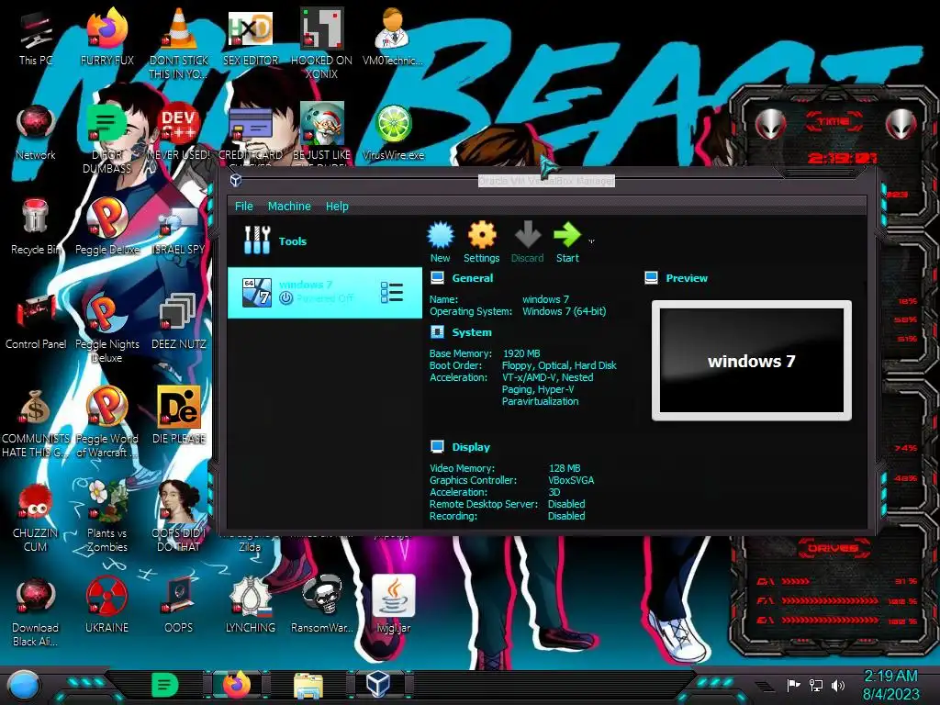The width and height of the screenshot is (940, 705).
Task: Click Windows 7 (64-bit) operating system text
Action: (565, 311)
